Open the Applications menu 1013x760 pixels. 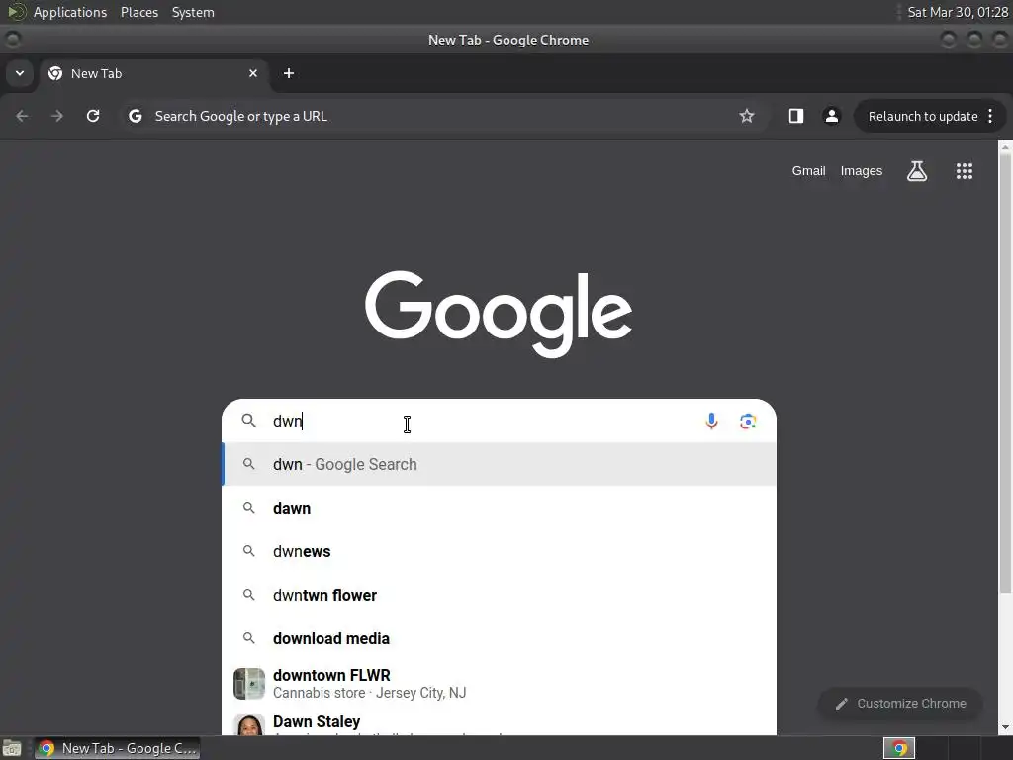[70, 12]
